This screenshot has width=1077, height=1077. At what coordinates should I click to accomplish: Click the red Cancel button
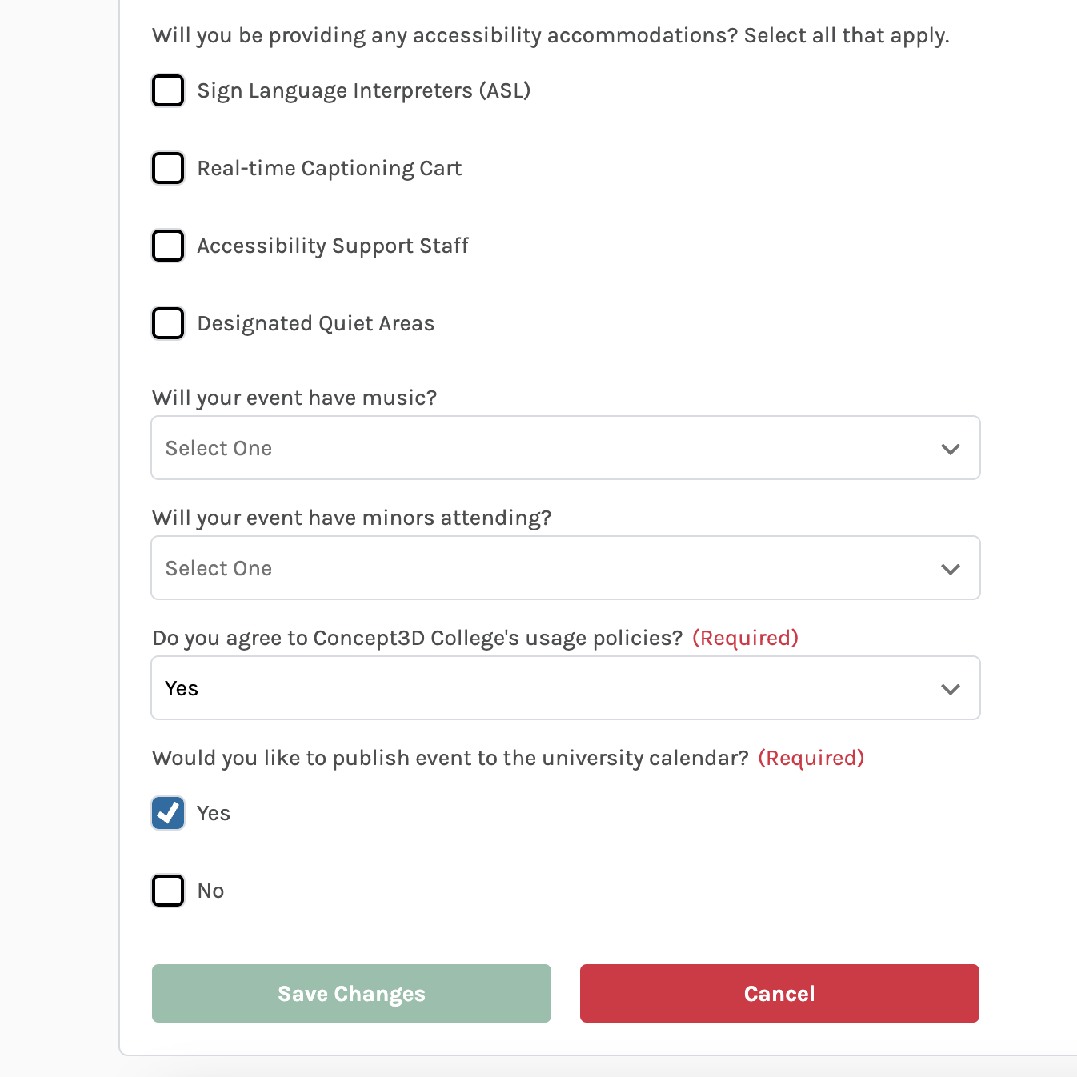click(779, 993)
